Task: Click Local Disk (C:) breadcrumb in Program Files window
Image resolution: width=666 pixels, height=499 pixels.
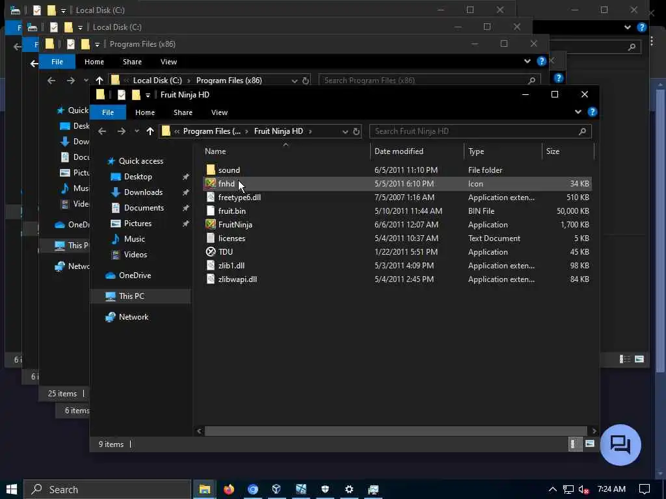Action: [157, 81]
